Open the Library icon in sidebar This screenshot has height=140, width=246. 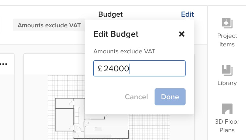pos(227,70)
